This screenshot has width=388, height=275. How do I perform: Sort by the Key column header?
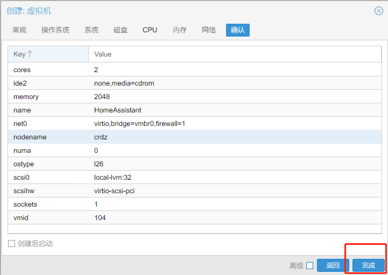[x=48, y=54]
